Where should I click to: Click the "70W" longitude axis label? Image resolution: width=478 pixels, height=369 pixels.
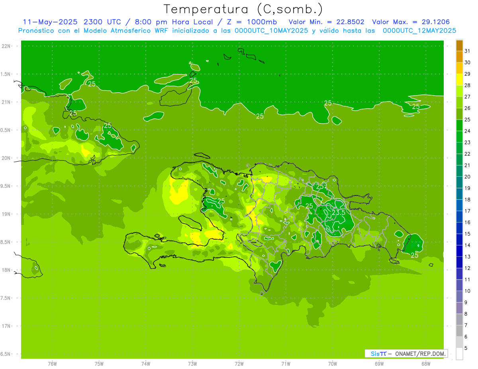click(333, 364)
